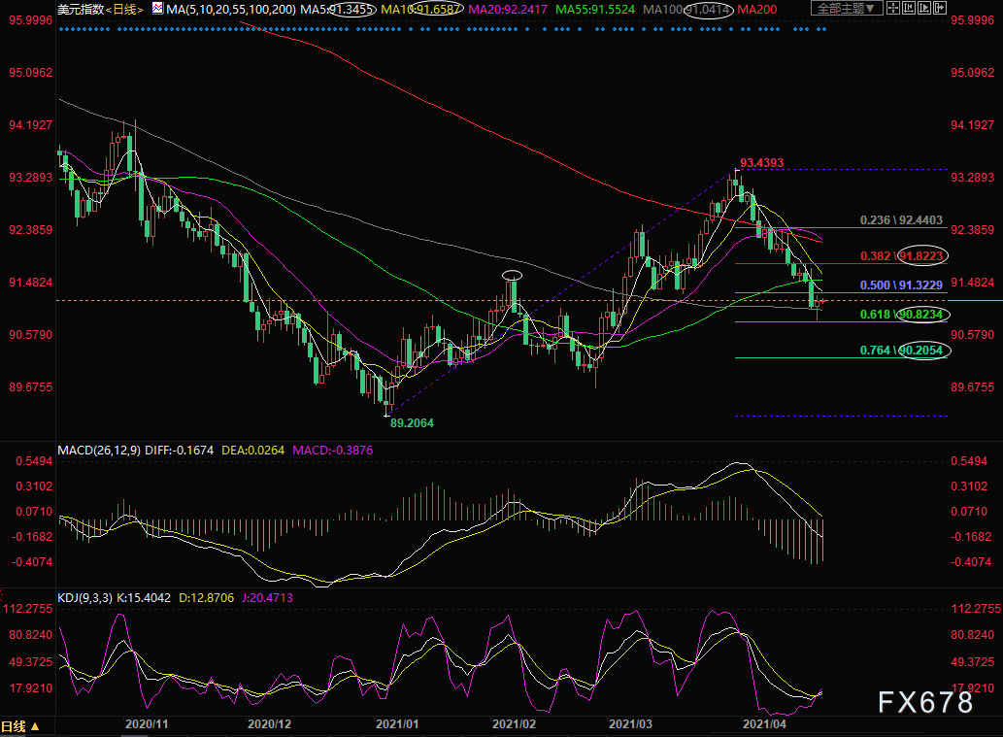Click the 0.618 Fibonacci level label
The width and height of the screenshot is (1003, 737).
pos(875,314)
